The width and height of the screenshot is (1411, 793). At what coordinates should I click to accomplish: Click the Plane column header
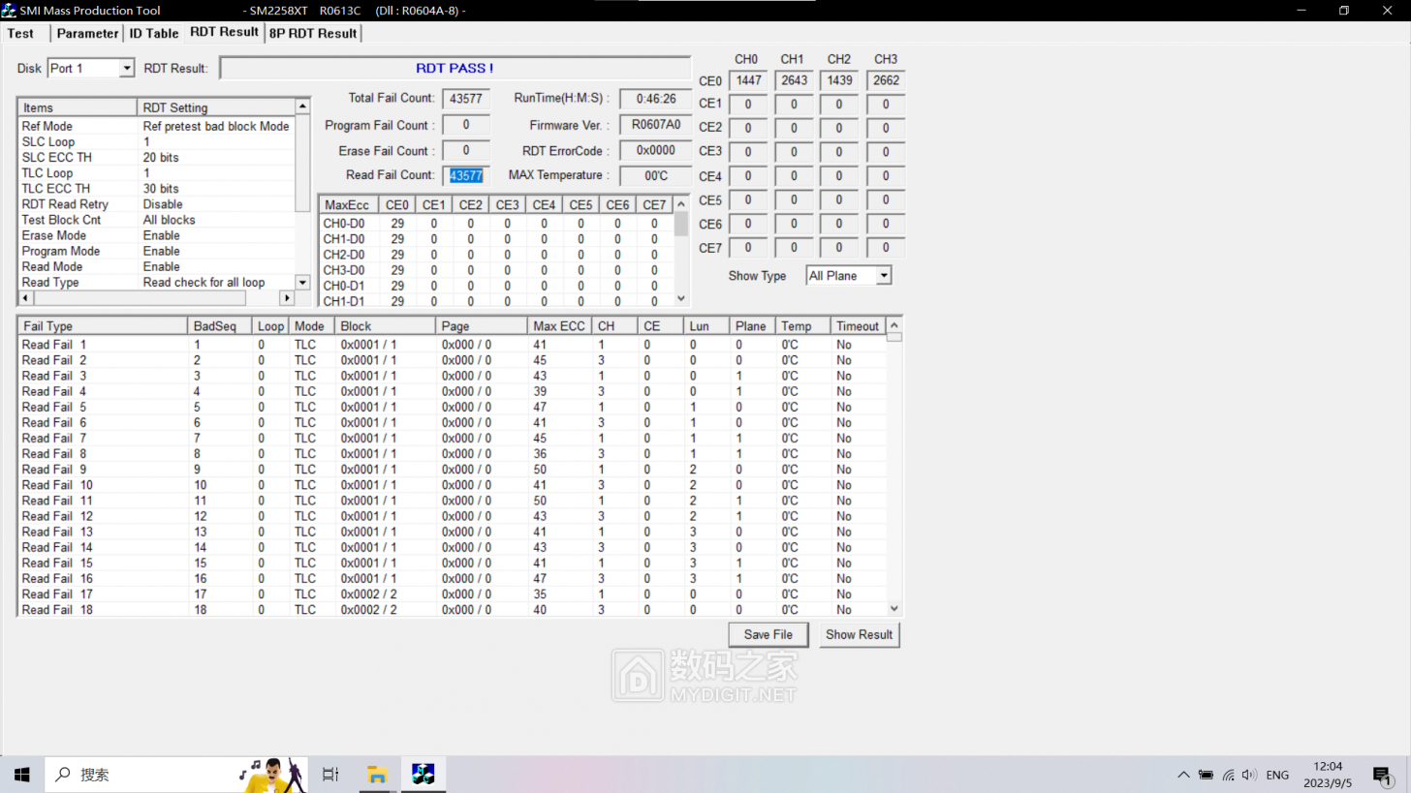[753, 326]
